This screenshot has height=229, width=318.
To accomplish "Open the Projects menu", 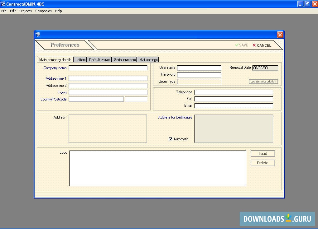I will coord(25,11).
